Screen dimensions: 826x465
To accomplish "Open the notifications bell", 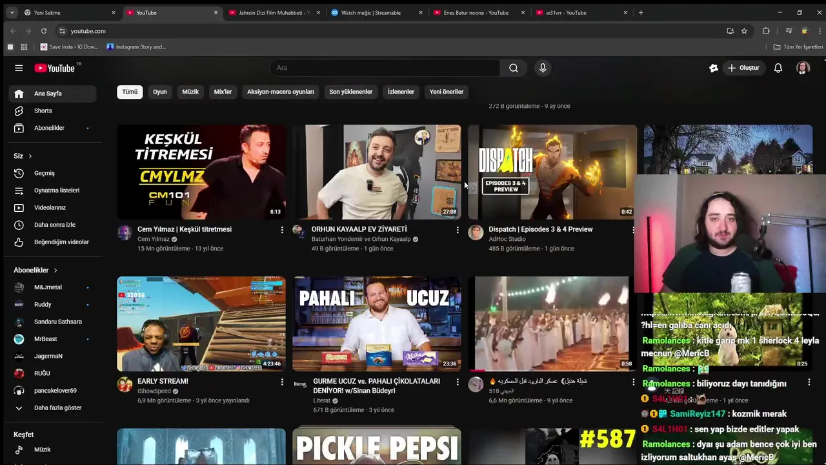I will click(x=778, y=68).
